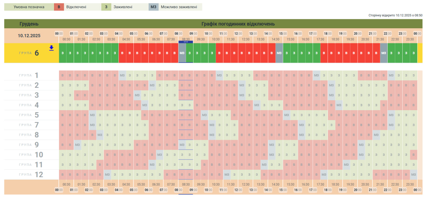Click the Група 6 "МЗ" cell at 21:30
Image resolution: width=427 pixels, height=198 pixels.
point(384,53)
